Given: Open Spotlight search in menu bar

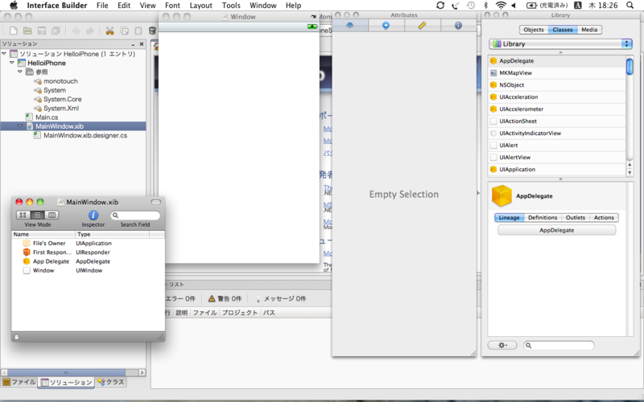Looking at the screenshot, I should (x=630, y=6).
